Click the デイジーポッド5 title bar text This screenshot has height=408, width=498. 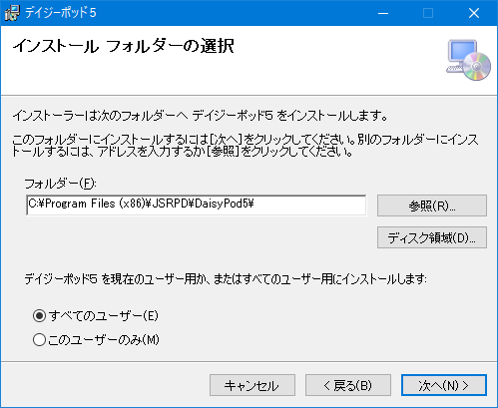point(61,13)
